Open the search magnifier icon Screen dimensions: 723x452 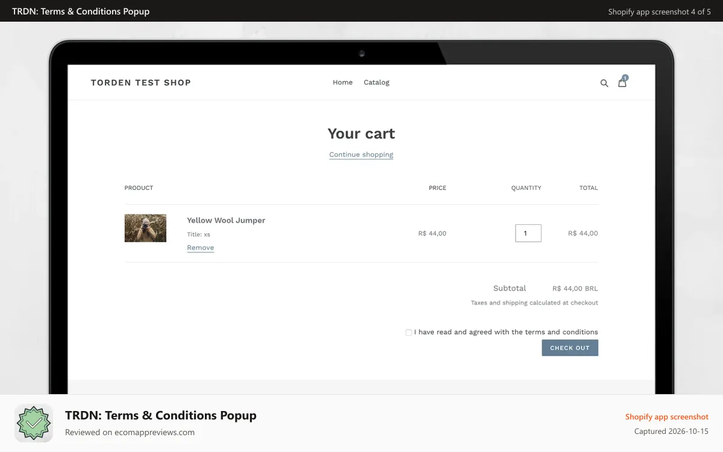coord(604,83)
